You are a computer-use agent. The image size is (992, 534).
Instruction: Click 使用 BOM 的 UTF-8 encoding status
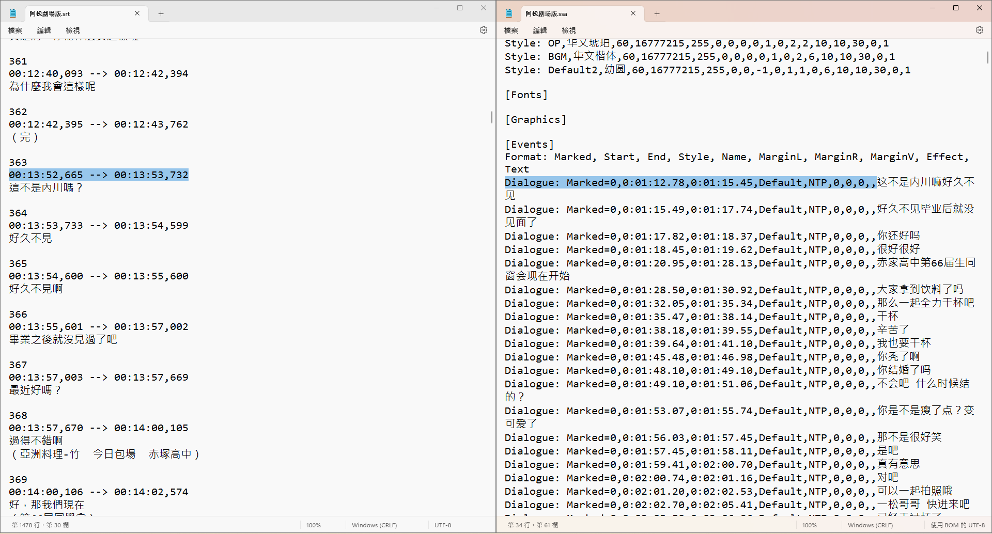coord(957,525)
